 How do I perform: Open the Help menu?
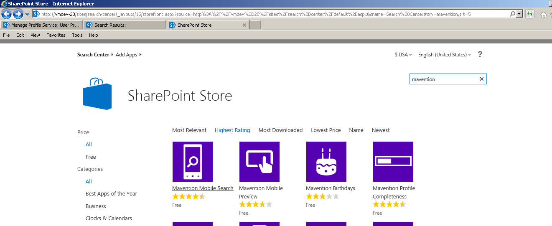pyautogui.click(x=94, y=35)
